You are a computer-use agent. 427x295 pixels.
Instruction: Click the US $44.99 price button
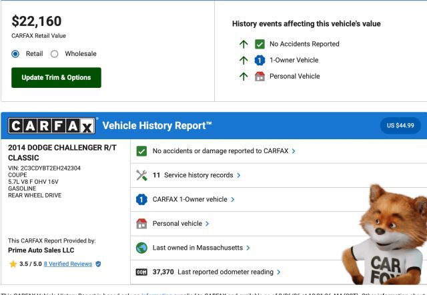[x=400, y=125]
